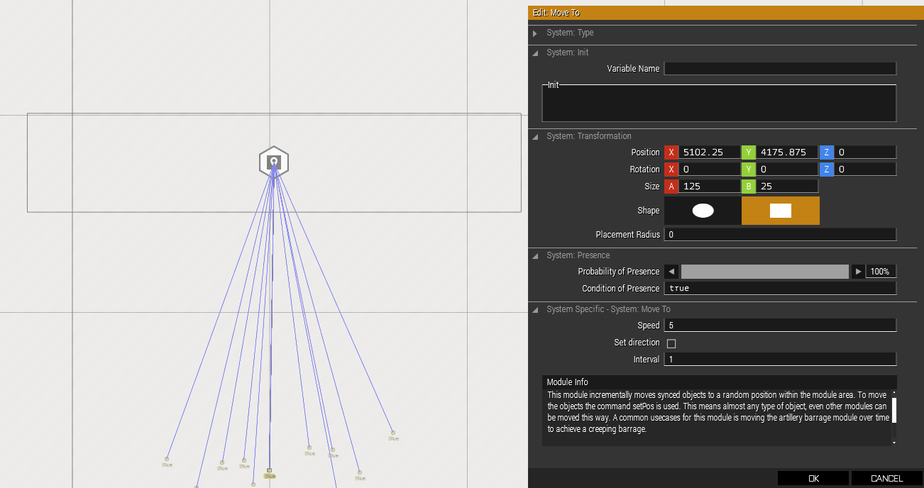Confirm changes with the OK button

tap(813, 479)
